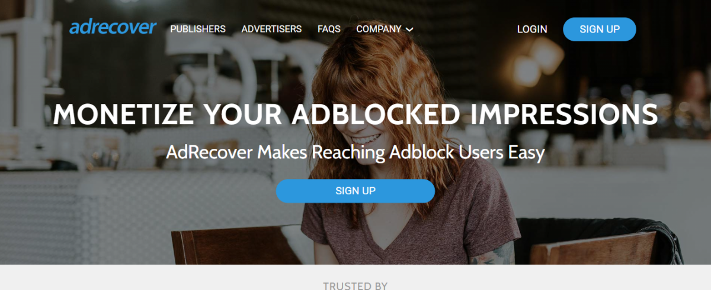The height and width of the screenshot is (290, 711).
Task: Open the COMPANY menu
Action: pyautogui.click(x=385, y=29)
